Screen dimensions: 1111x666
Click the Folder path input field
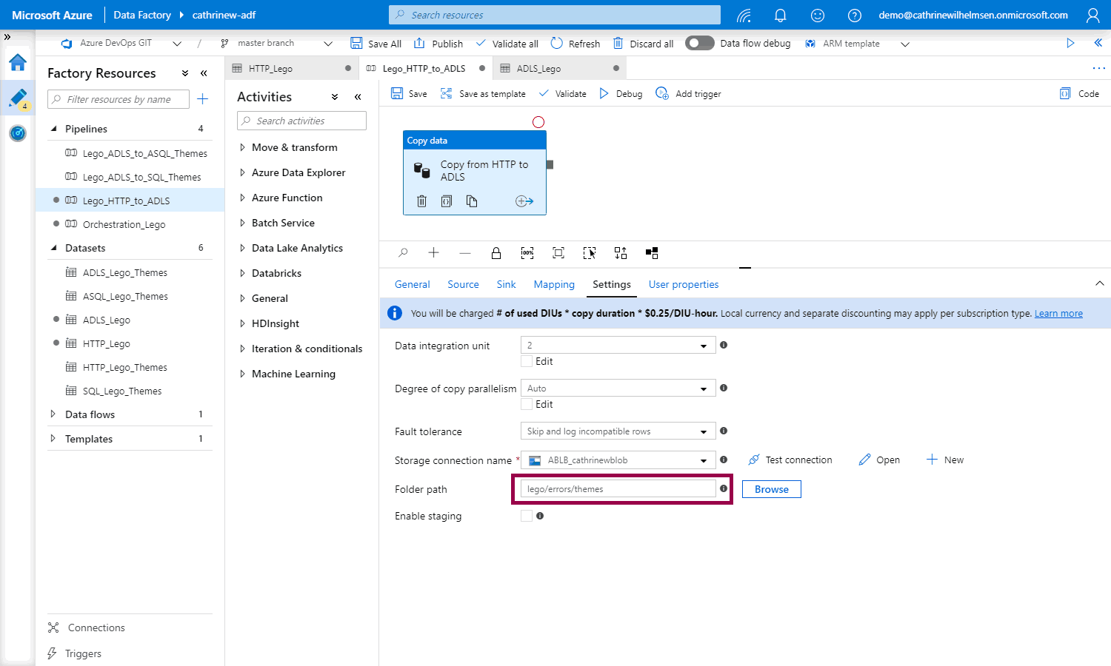(x=618, y=489)
